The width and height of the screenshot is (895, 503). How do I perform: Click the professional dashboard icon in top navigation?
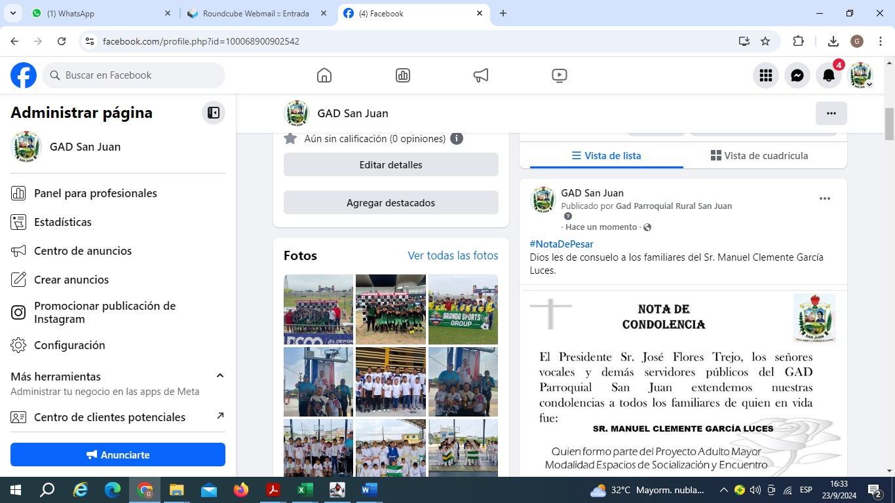tap(403, 75)
